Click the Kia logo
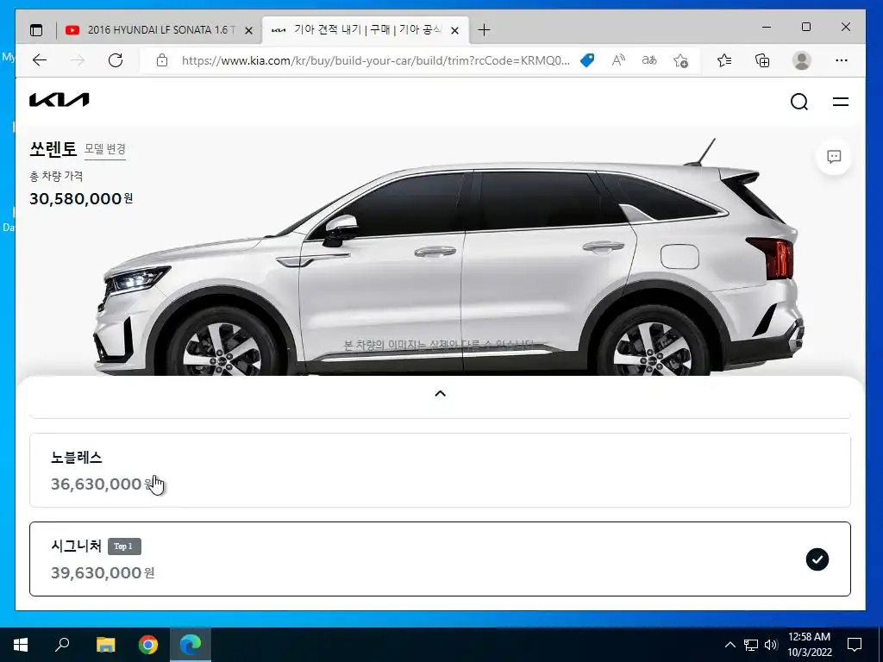The width and height of the screenshot is (883, 662). [59, 100]
